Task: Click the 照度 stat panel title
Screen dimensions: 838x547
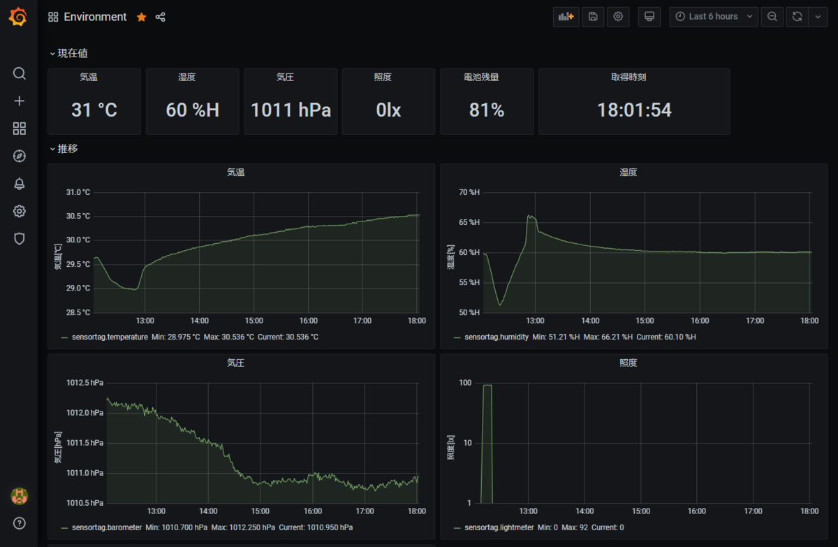Action: 383,78
